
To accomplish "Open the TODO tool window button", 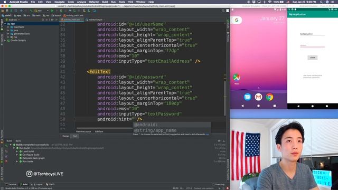I will 50,184.
